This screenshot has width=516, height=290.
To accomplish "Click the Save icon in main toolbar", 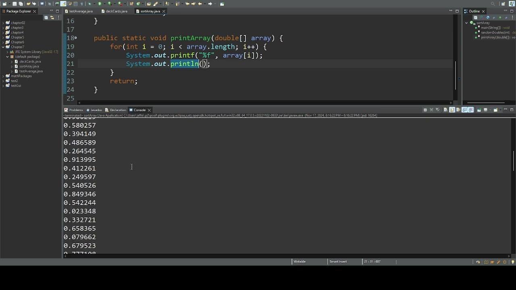I will (15, 4).
